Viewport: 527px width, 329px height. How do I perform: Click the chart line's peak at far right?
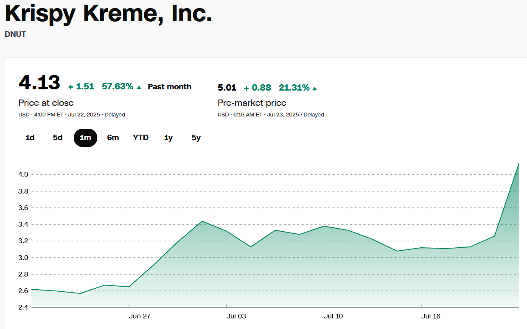[x=519, y=164]
